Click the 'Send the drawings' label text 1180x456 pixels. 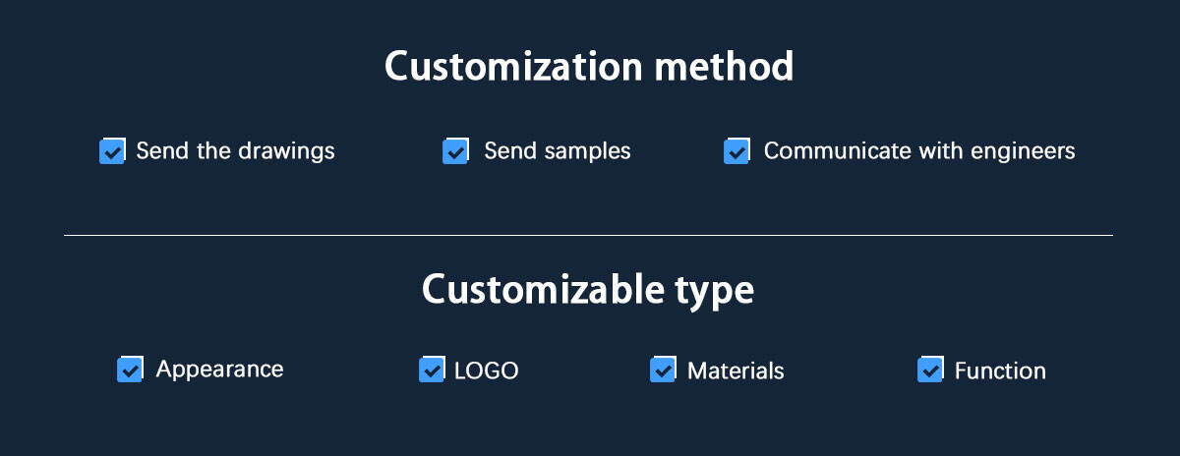click(235, 151)
